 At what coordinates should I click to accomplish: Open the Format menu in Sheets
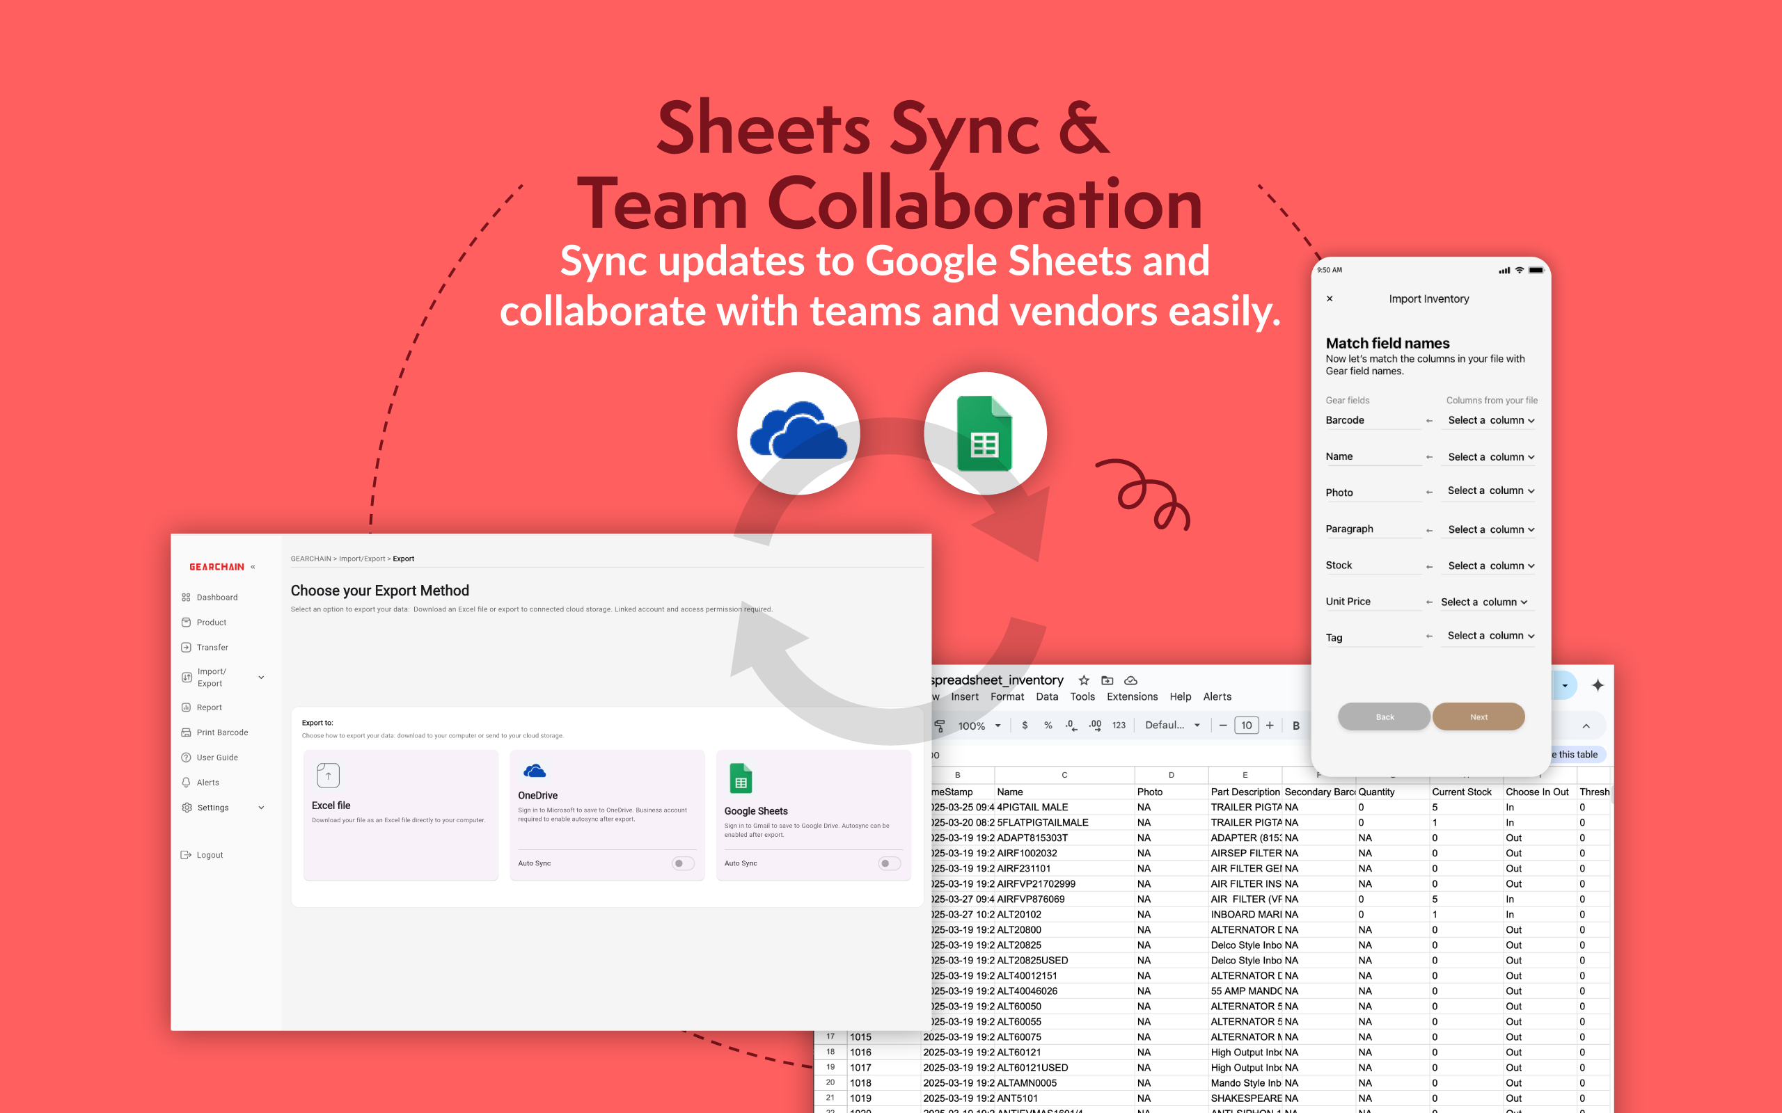[1007, 696]
